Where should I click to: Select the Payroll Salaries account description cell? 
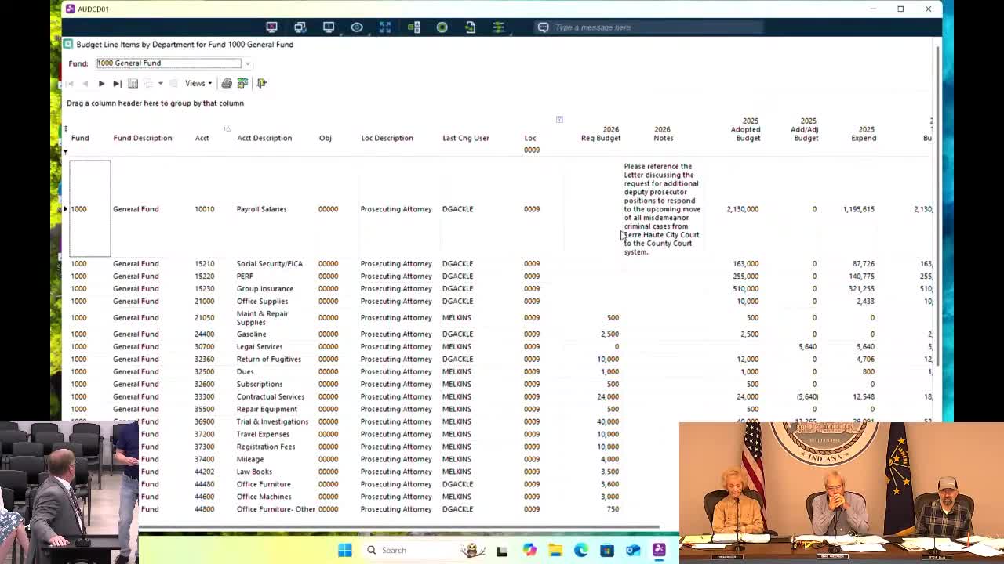261,209
